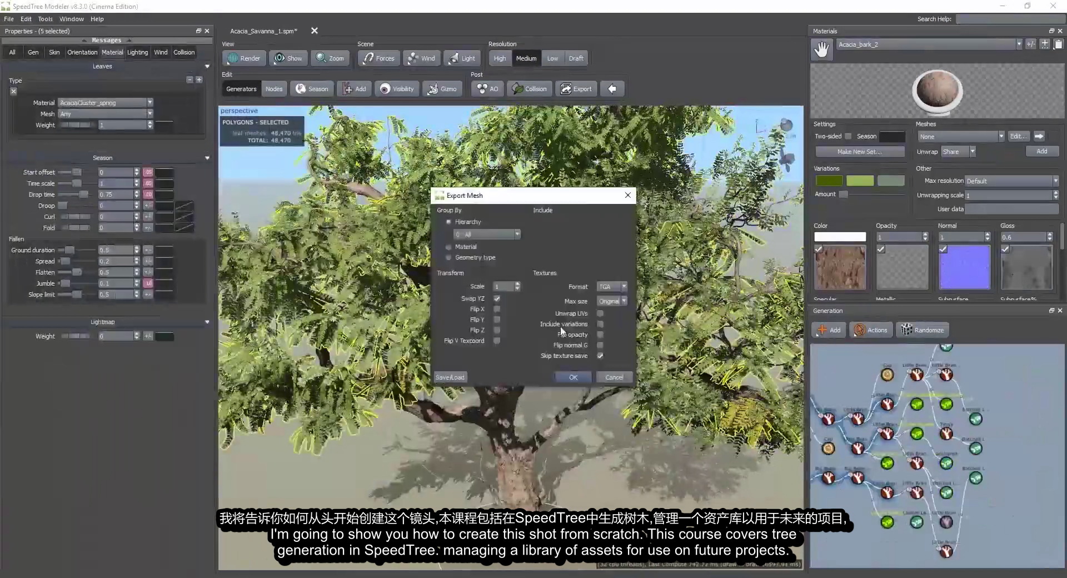Image resolution: width=1067 pixels, height=578 pixels.
Task: Open the Tools menu
Action: click(x=46, y=19)
